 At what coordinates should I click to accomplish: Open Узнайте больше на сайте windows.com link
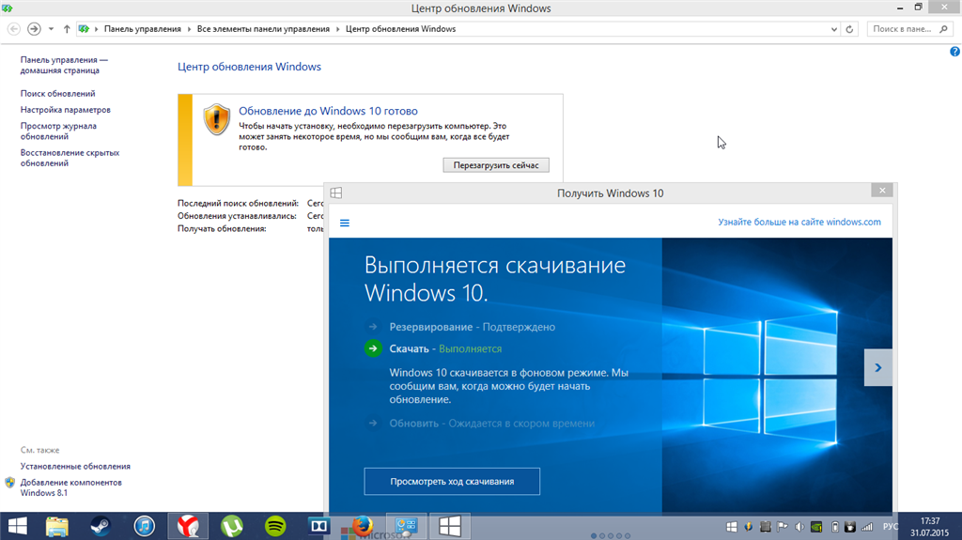tap(799, 223)
